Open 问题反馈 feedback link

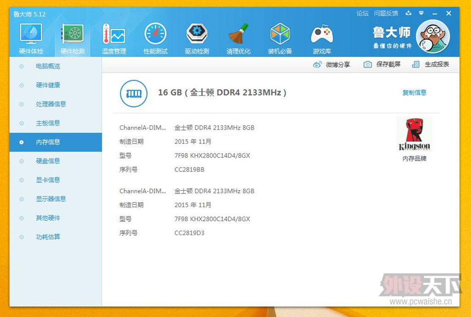pyautogui.click(x=386, y=13)
